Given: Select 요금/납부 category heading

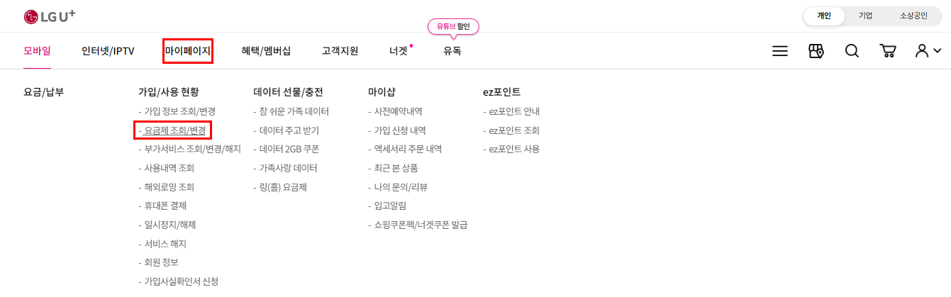Looking at the screenshot, I should (x=44, y=92).
